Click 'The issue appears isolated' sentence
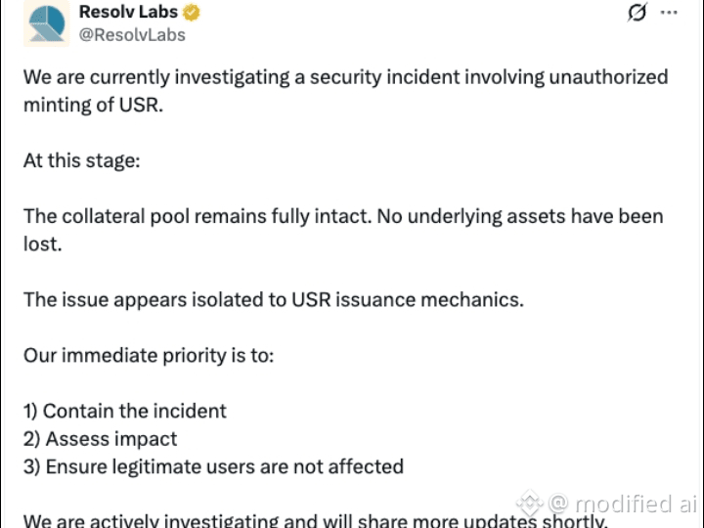This screenshot has height=528, width=704. [274, 299]
